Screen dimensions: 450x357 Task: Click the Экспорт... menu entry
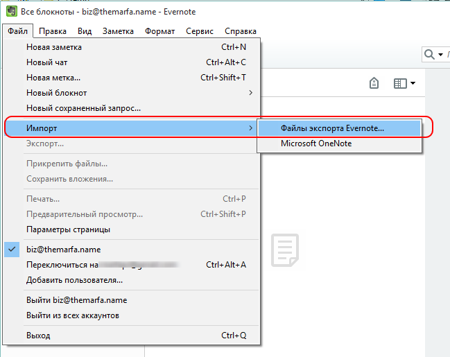(132, 143)
